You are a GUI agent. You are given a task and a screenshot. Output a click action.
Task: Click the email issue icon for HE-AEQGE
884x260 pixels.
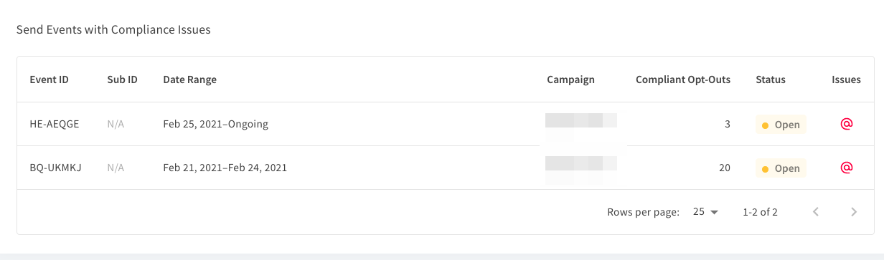(x=846, y=124)
